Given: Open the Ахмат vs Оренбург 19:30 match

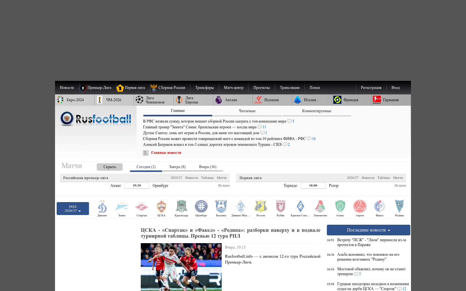Looking at the screenshot, I should tap(137, 186).
